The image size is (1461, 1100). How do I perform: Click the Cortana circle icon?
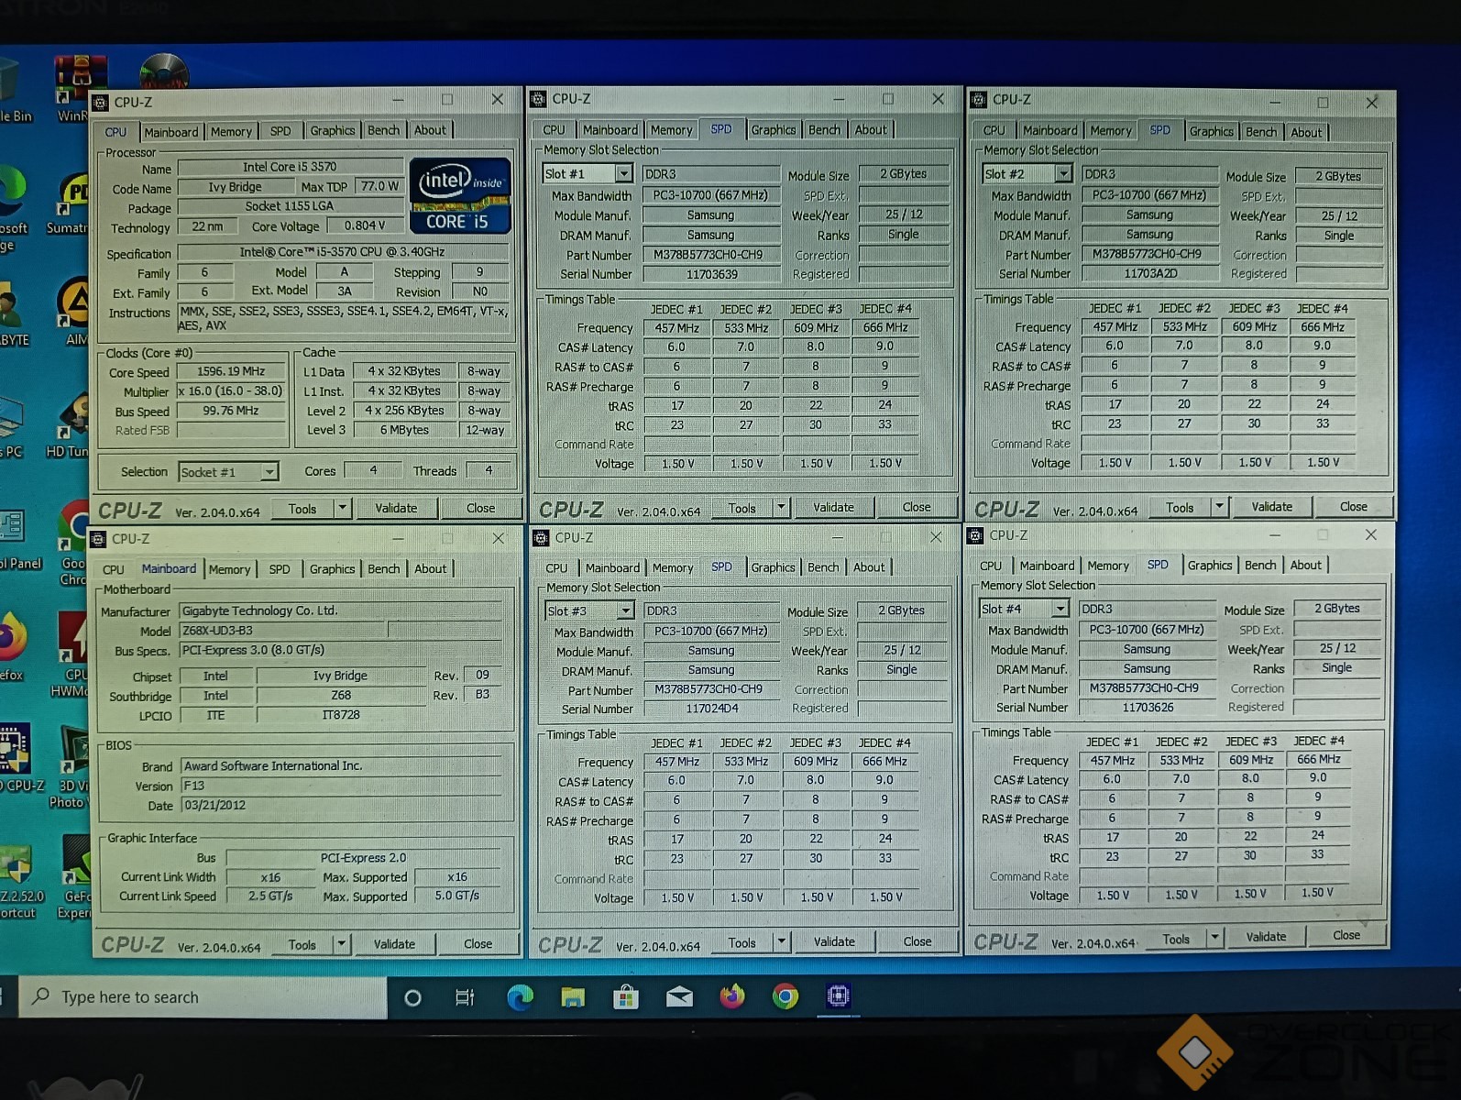pos(412,997)
